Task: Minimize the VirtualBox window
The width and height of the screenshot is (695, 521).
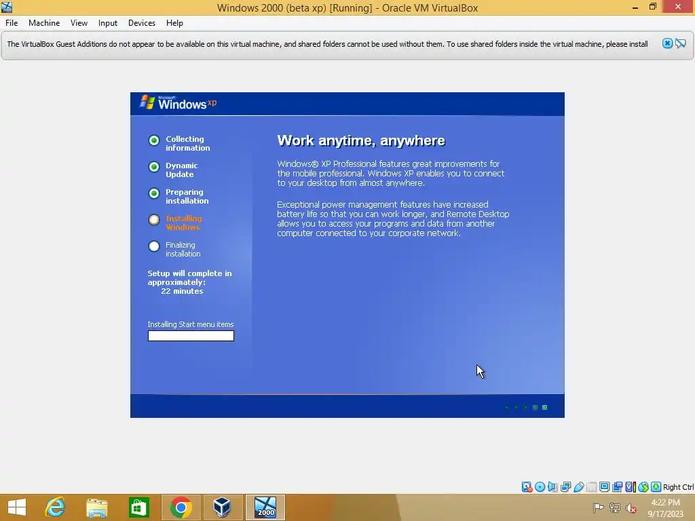Action: point(635,7)
